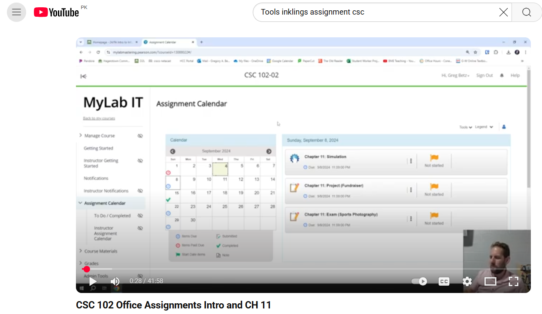Go to YouTube home via logo
Image resolution: width=542 pixels, height=314 pixels.
point(56,12)
